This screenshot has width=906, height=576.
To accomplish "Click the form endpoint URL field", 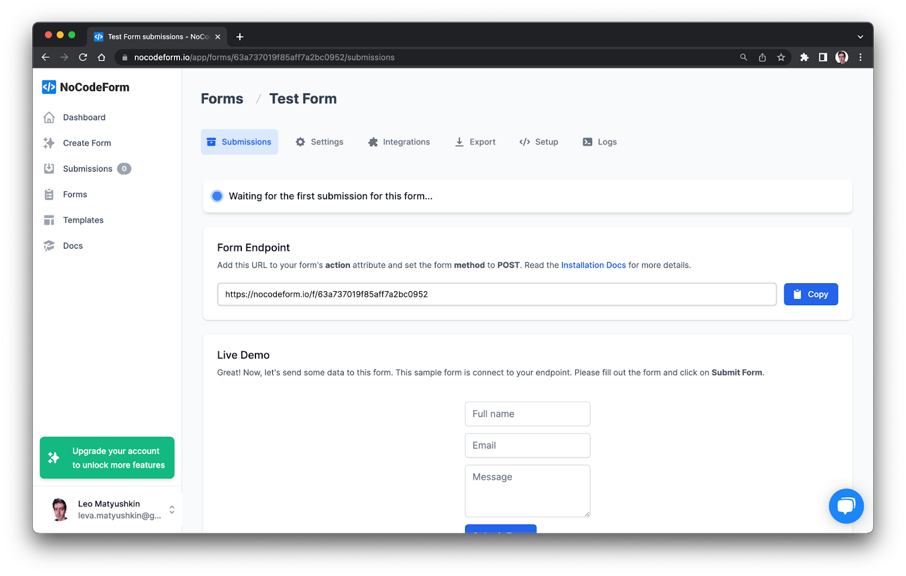I will tap(497, 295).
